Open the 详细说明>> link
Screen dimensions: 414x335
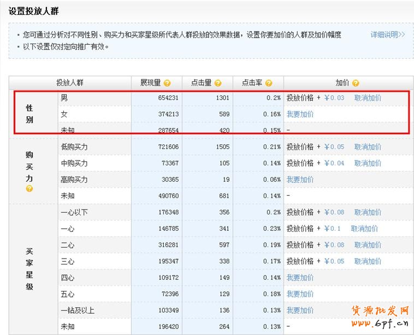387,35
